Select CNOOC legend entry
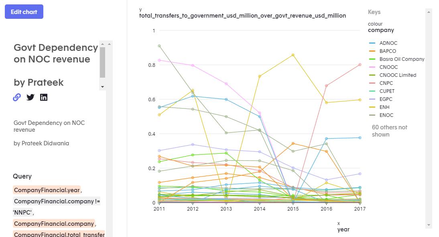The width and height of the screenshot is (439, 237). click(384, 67)
